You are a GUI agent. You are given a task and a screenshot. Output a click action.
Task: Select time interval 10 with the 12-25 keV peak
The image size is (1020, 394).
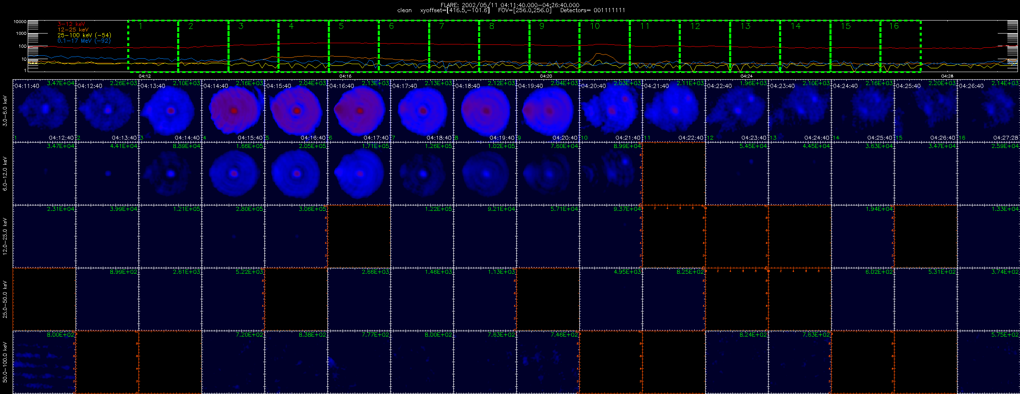coord(604,46)
